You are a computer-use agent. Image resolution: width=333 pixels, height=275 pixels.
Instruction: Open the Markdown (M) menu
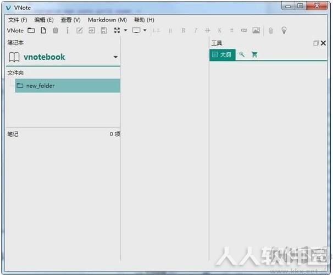click(x=108, y=20)
